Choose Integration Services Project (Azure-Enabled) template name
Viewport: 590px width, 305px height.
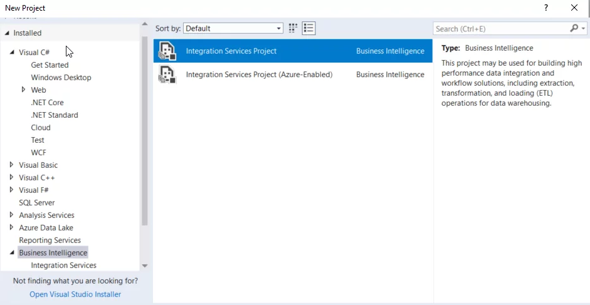259,75
